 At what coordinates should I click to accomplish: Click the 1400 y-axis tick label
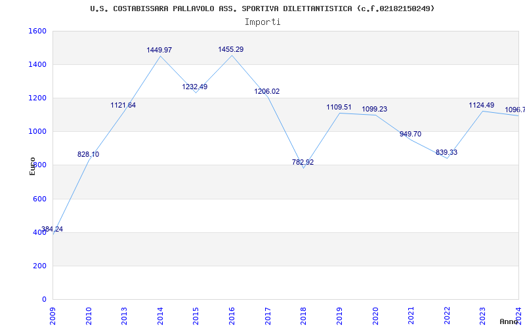point(37,64)
